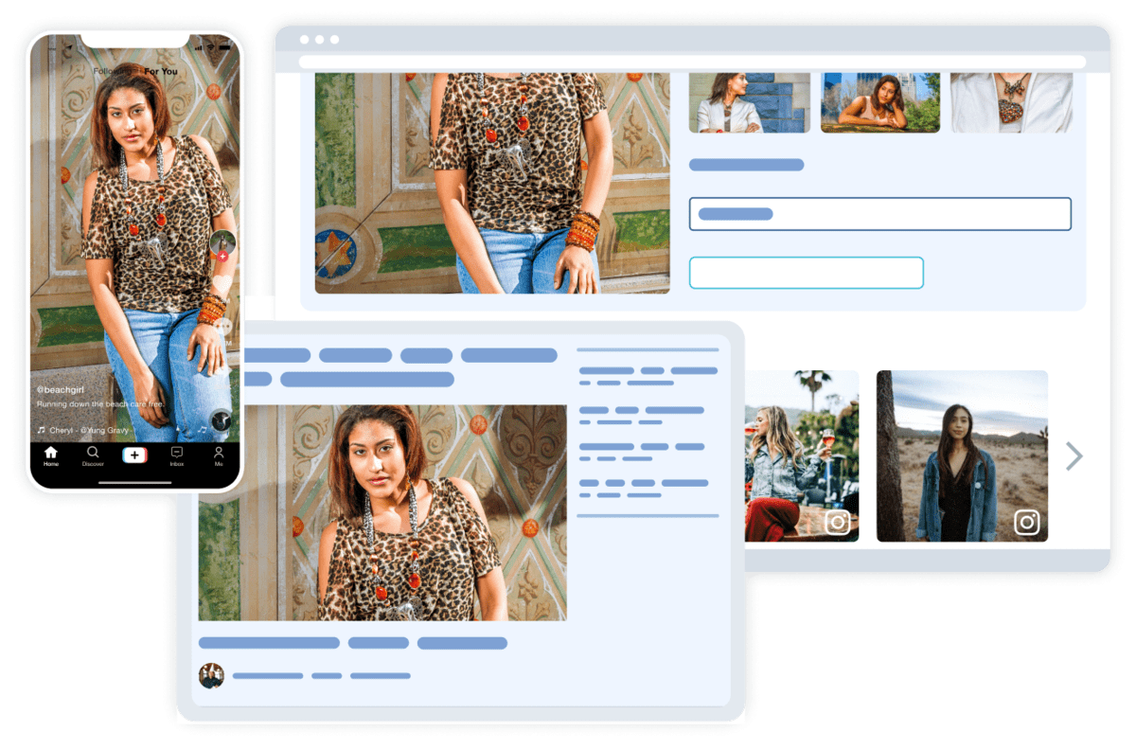Open the Me profile icon
The height and width of the screenshot is (750, 1136).
pyautogui.click(x=219, y=453)
